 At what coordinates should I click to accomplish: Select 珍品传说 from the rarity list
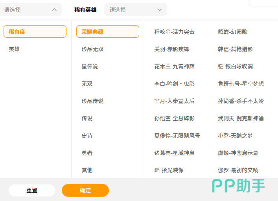pyautogui.click(x=92, y=101)
